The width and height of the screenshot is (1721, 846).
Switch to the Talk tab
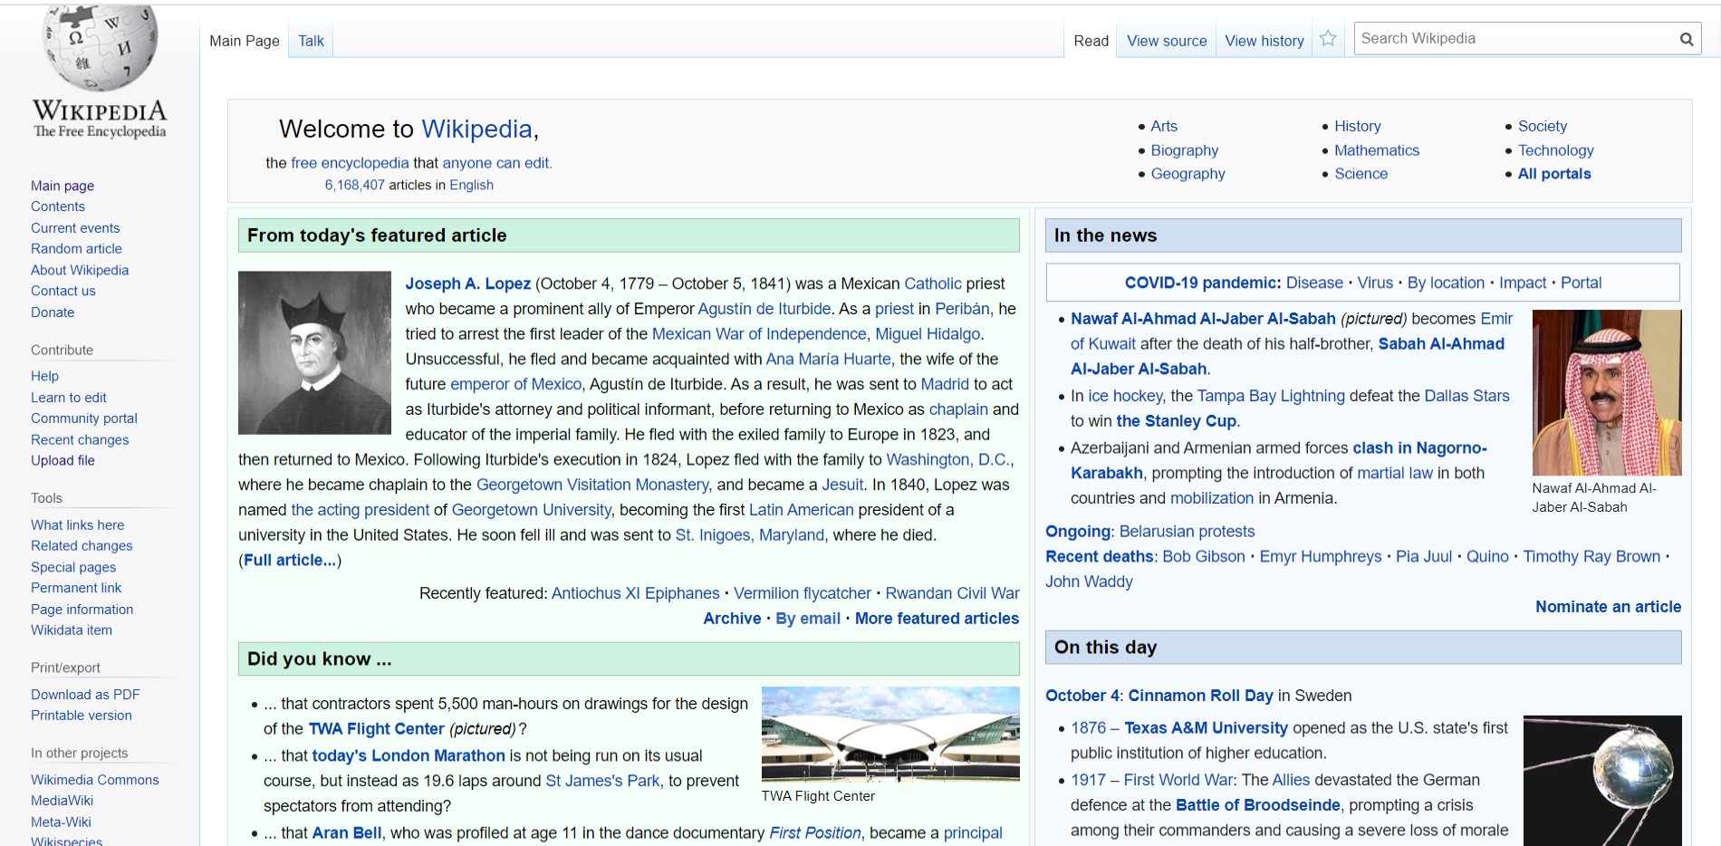(x=310, y=41)
